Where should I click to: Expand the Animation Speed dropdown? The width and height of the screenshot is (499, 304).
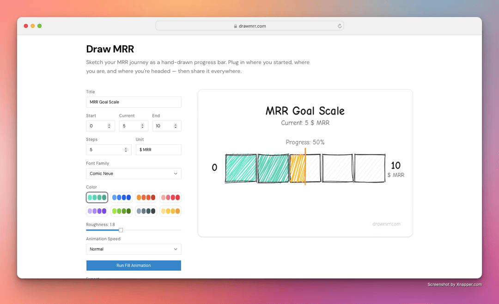(x=134, y=249)
